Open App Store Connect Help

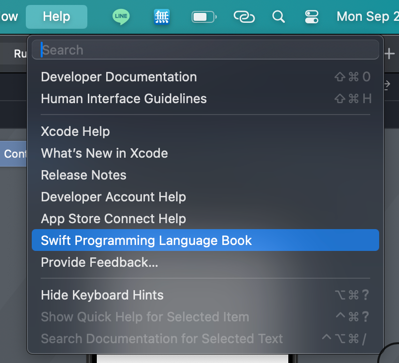tap(113, 219)
